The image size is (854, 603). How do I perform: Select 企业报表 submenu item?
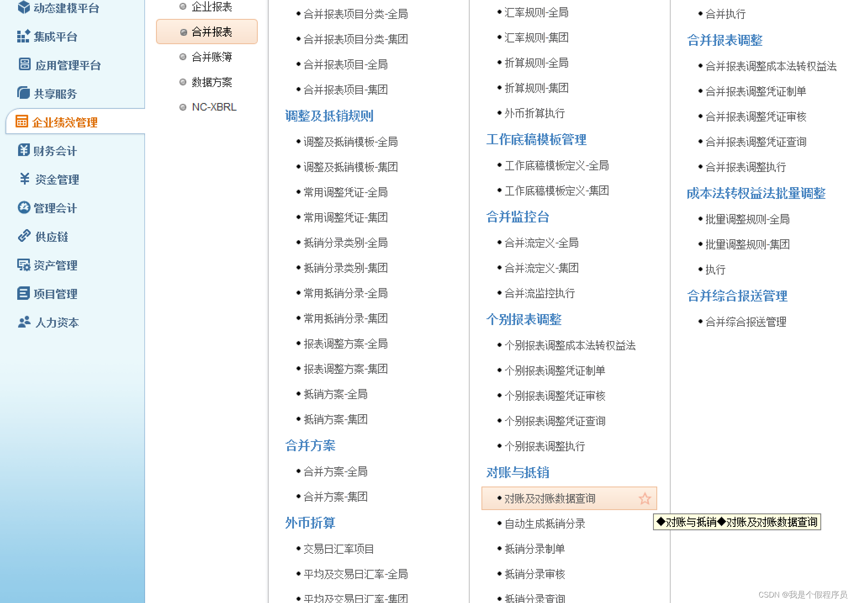[x=212, y=7]
